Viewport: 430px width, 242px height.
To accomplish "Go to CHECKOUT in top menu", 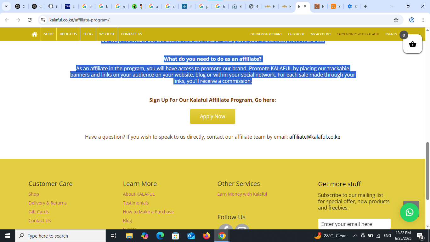I will 296,34.
